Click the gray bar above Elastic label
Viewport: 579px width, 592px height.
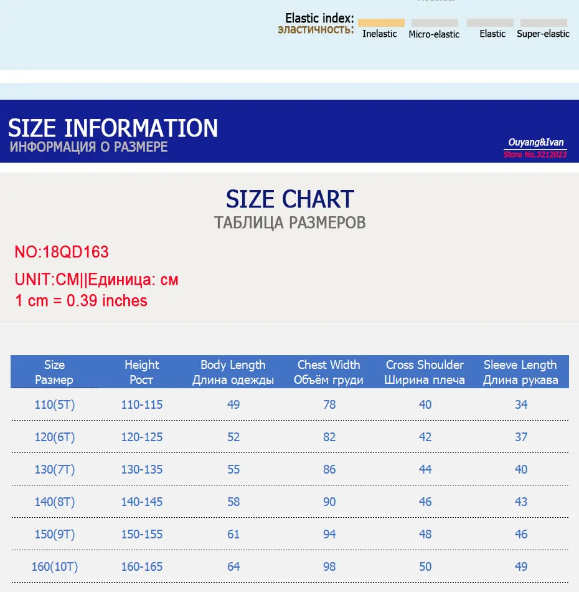click(490, 22)
